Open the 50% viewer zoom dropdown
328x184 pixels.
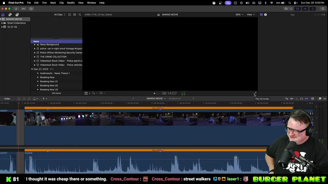(x=239, y=15)
